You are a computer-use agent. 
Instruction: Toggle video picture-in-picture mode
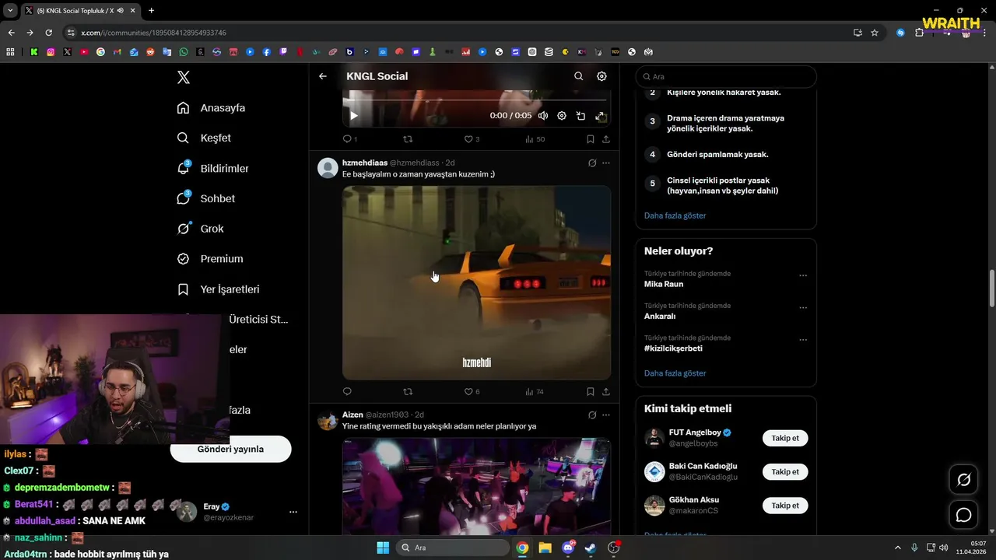[x=580, y=116]
